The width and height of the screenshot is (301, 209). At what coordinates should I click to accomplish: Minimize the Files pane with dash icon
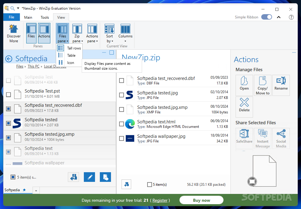(x=104, y=52)
